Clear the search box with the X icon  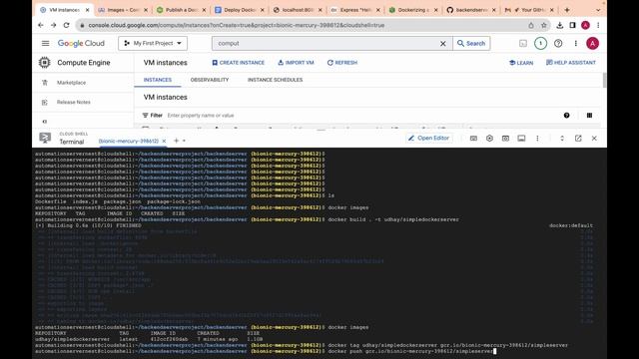click(443, 44)
